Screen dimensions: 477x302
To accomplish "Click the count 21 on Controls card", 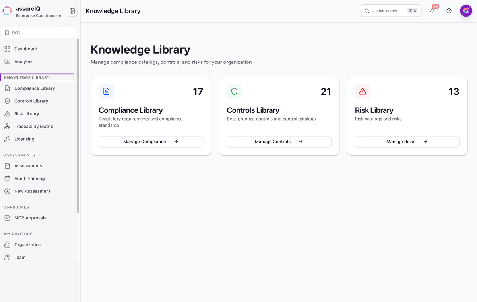I will [326, 92].
